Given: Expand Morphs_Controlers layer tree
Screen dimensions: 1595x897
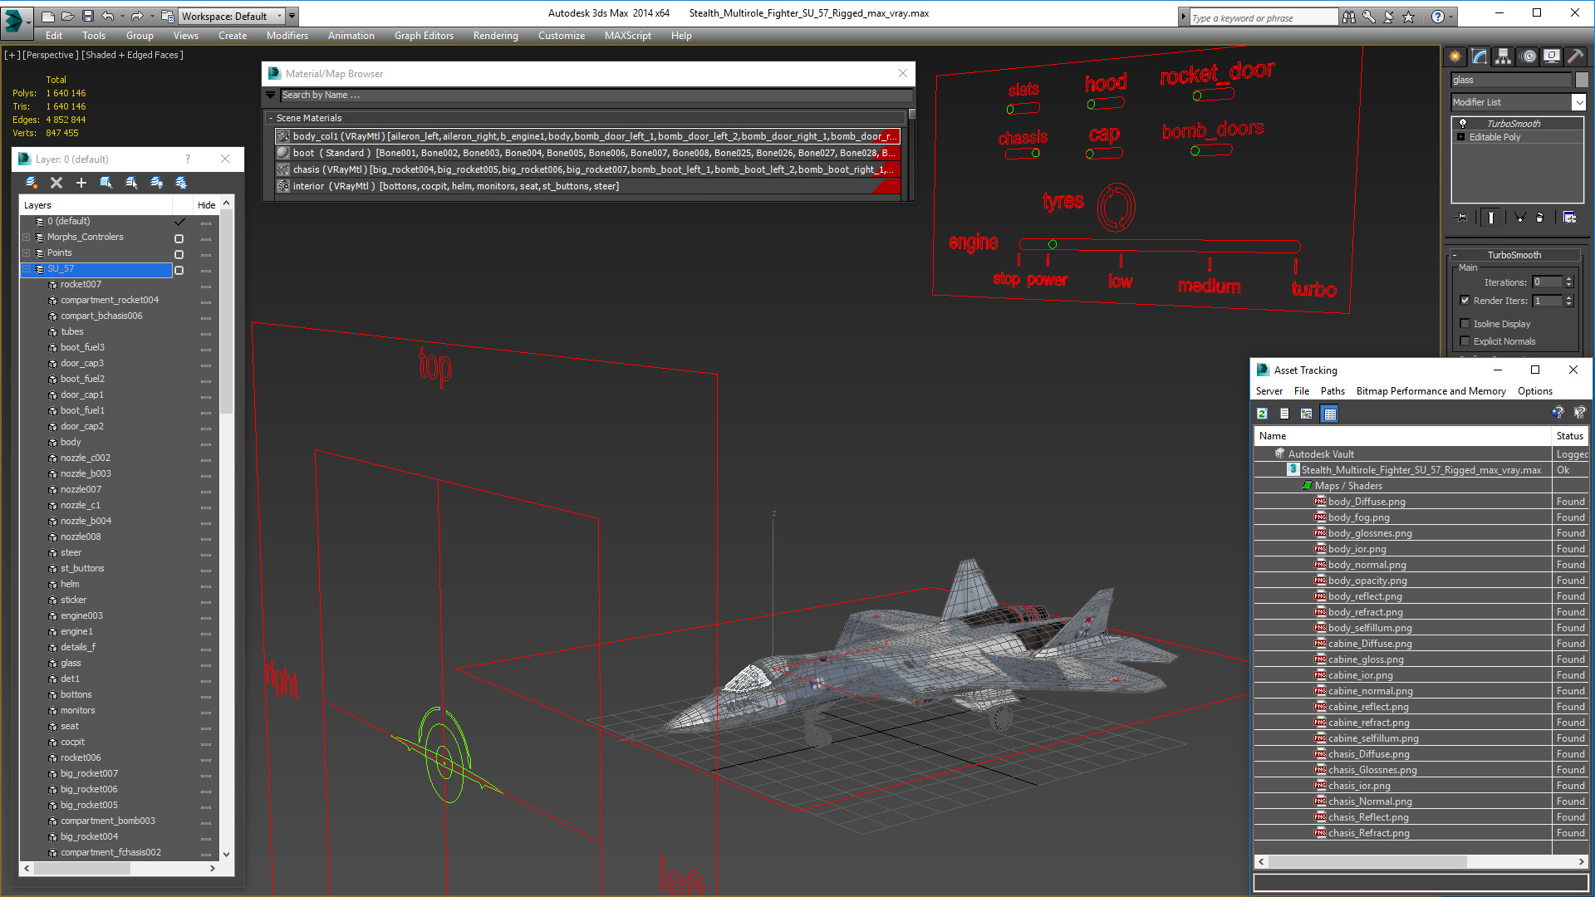Looking at the screenshot, I should [27, 238].
